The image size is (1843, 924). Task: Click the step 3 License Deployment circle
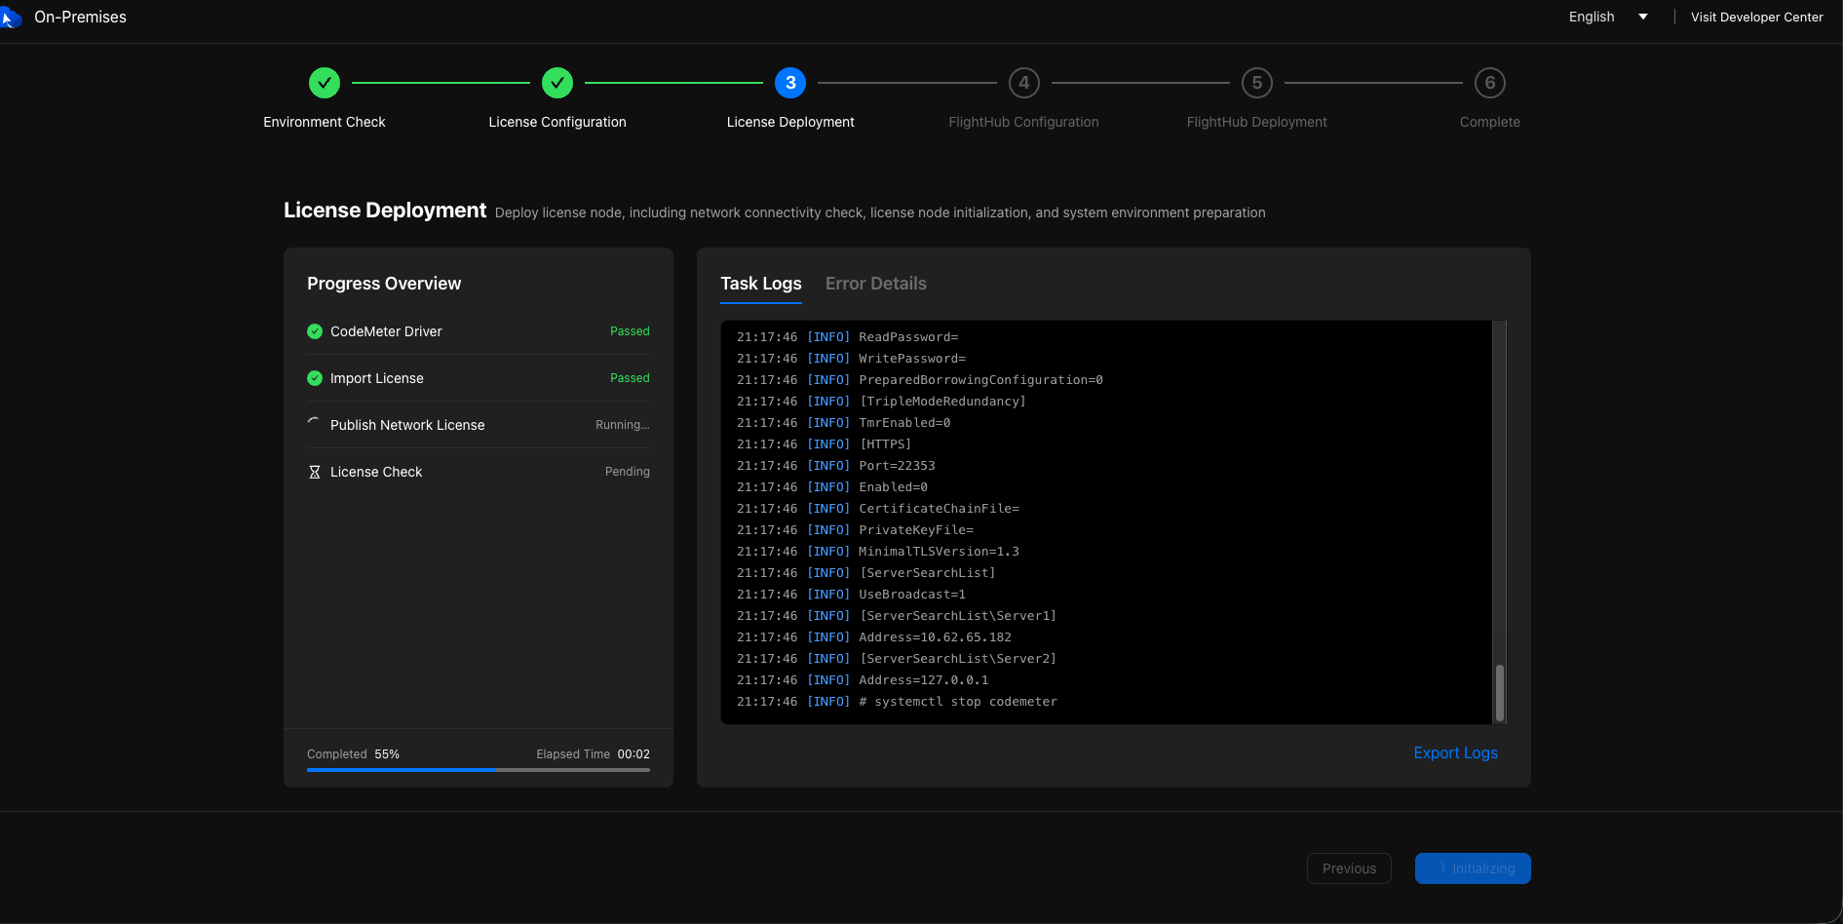[790, 83]
